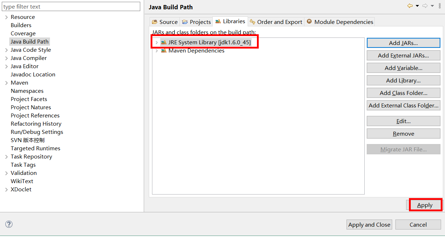Open the view menu dots icon
This screenshot has height=237, width=445.
coord(440,6)
